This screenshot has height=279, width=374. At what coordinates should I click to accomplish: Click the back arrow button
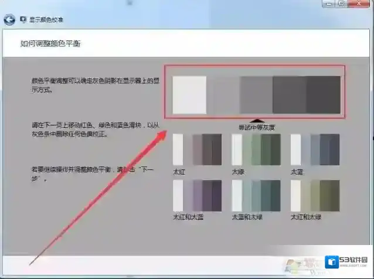[x=9, y=20]
